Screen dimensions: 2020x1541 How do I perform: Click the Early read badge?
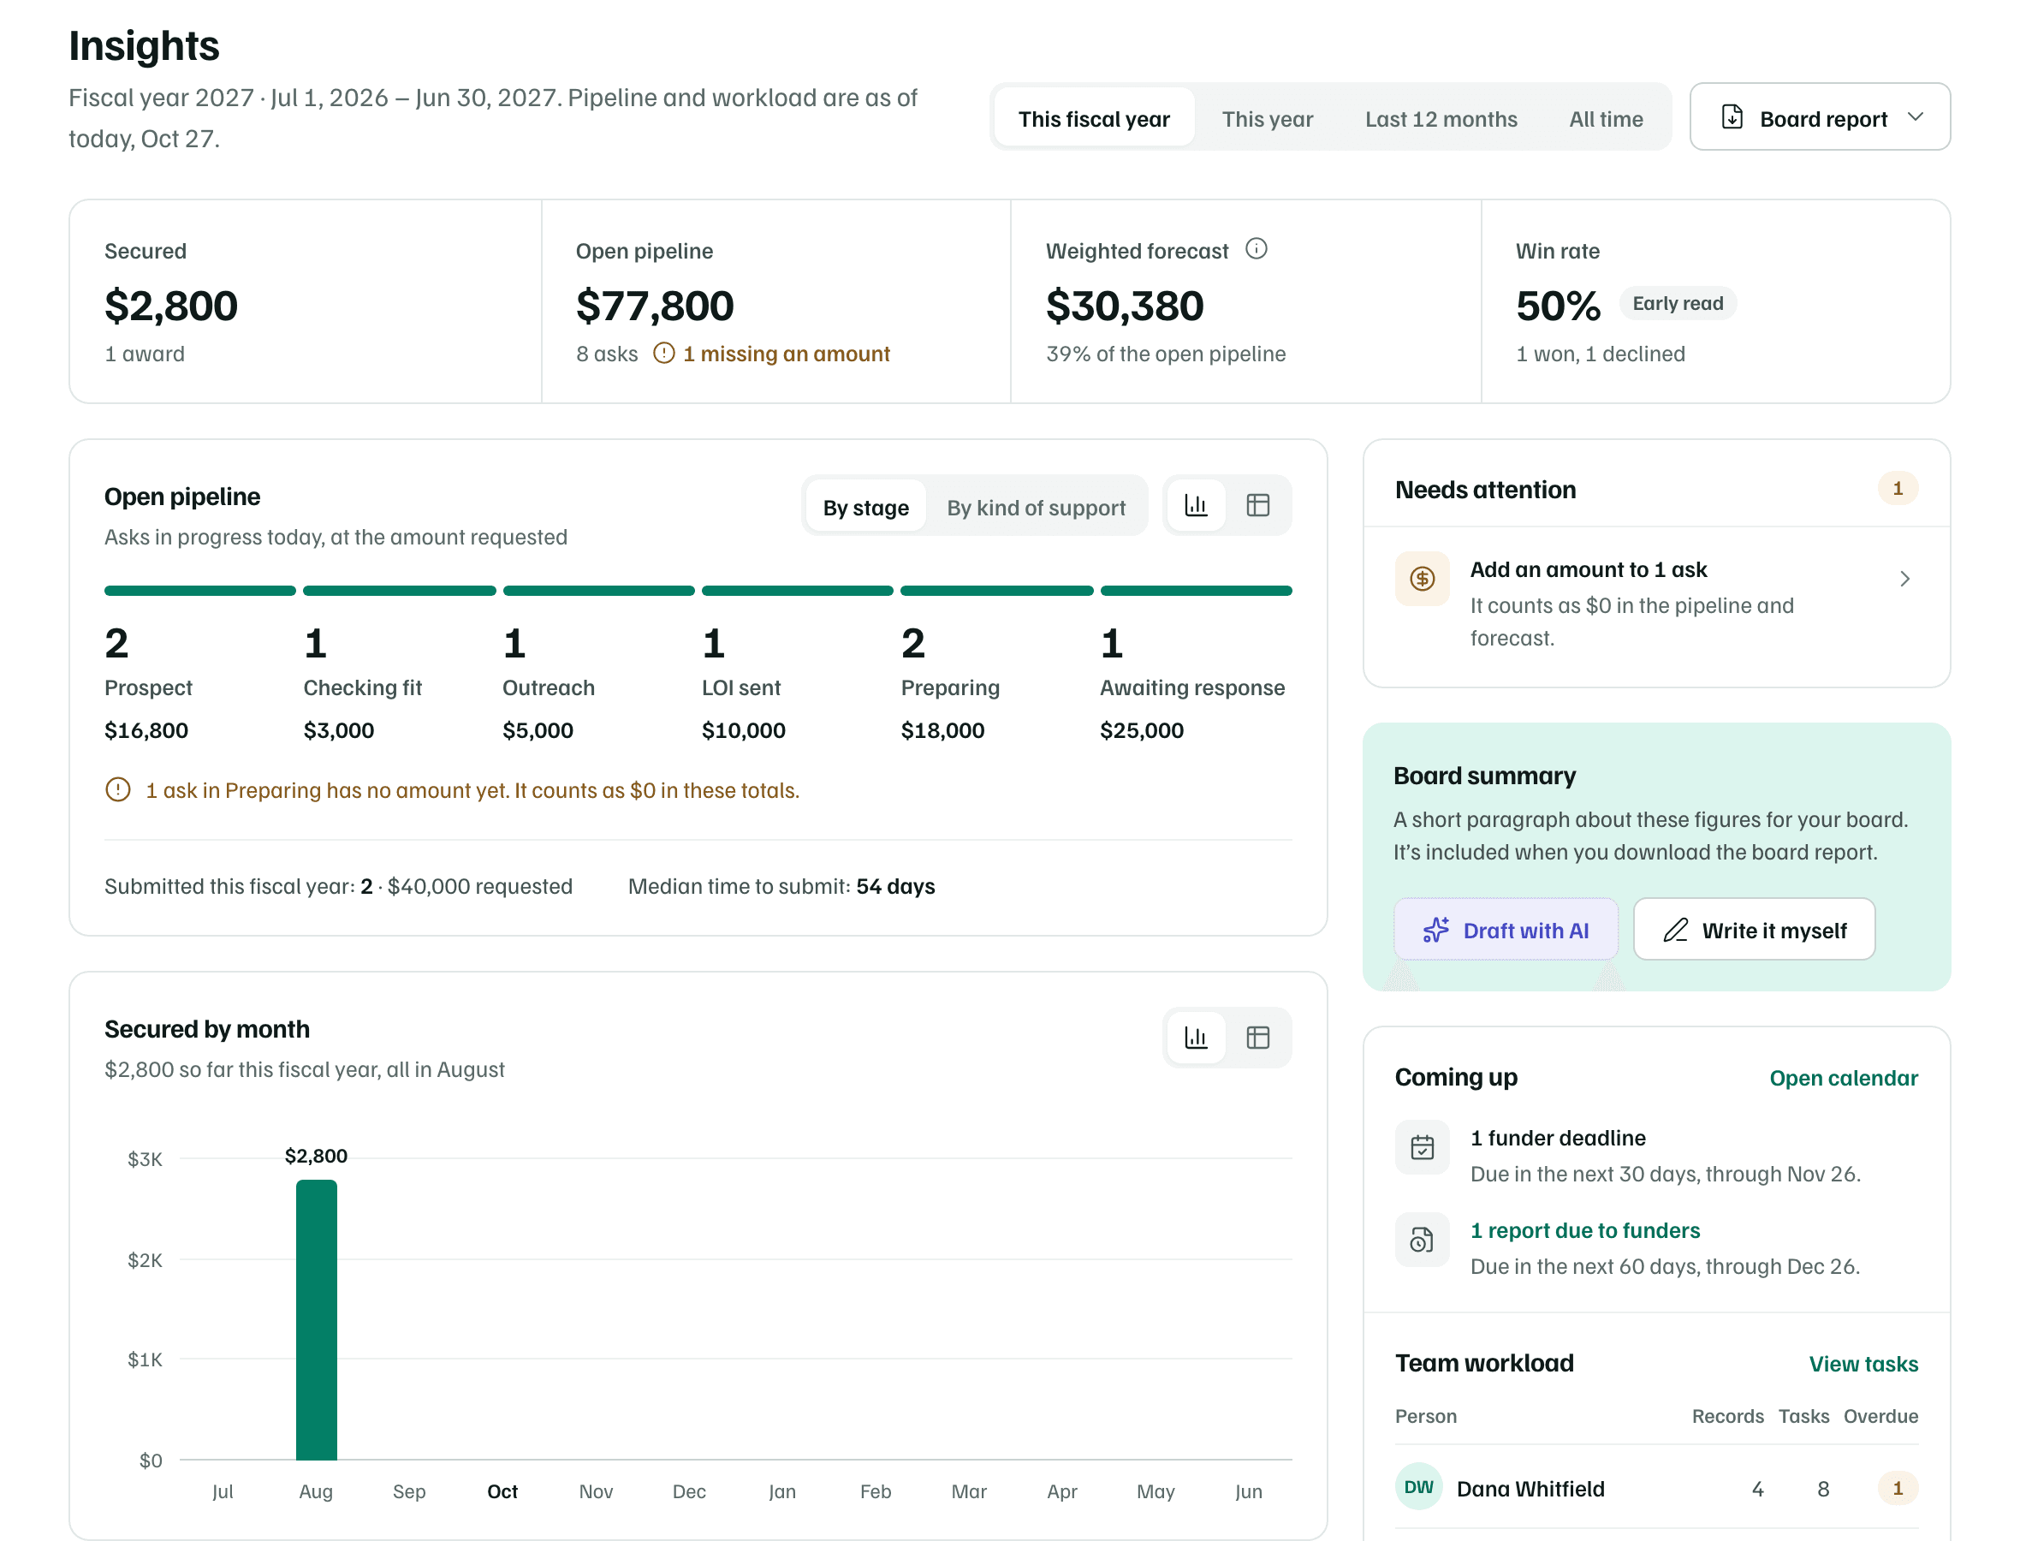click(1677, 304)
